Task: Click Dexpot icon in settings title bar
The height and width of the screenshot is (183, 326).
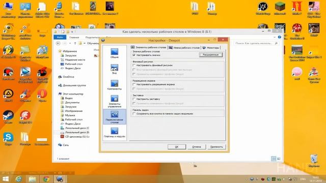Action: pyautogui.click(x=103, y=40)
